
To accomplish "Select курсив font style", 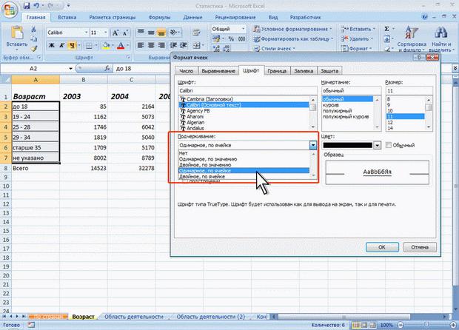I will 347,105.
